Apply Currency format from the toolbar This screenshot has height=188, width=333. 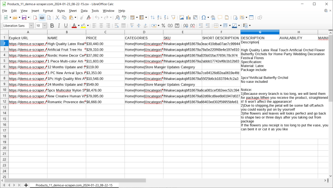pyautogui.click(x=153, y=25)
